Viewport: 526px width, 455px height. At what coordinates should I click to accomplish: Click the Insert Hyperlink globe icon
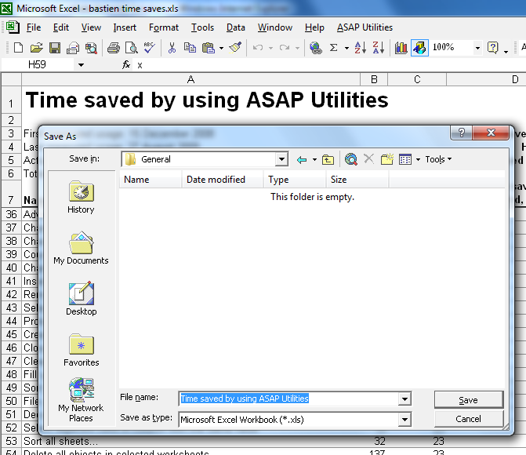pyautogui.click(x=315, y=48)
